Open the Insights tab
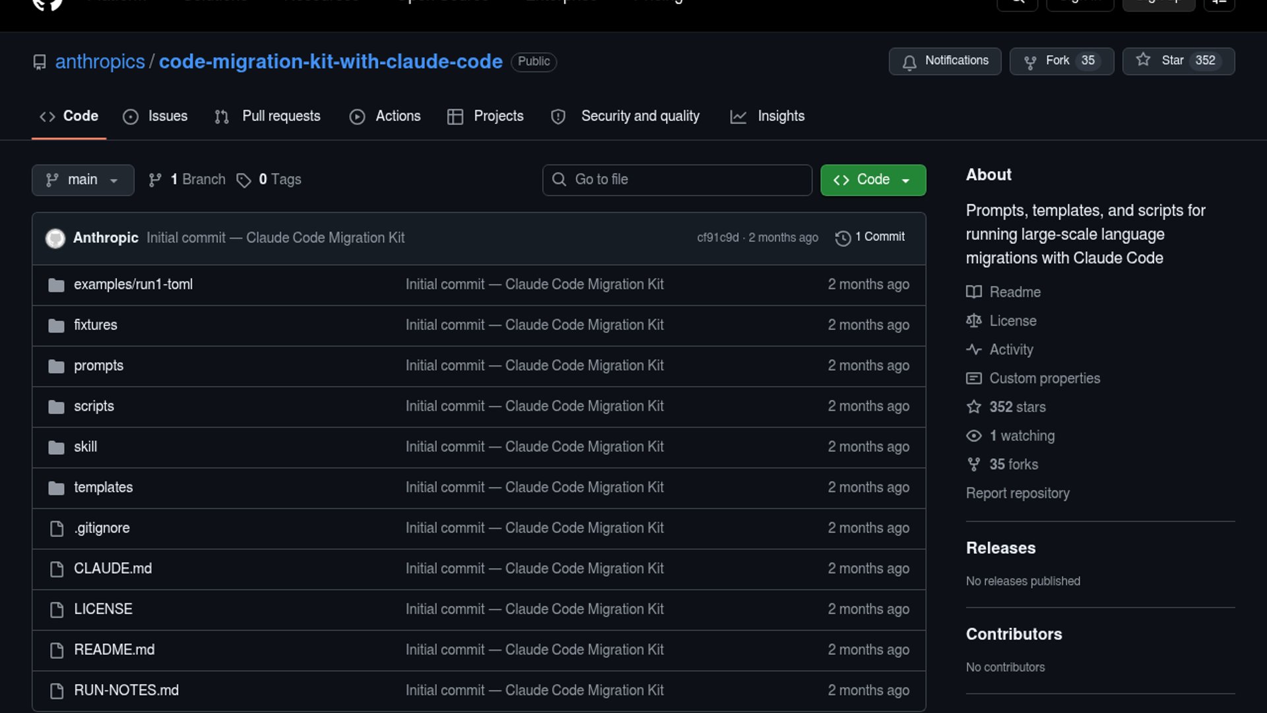The width and height of the screenshot is (1267, 713). (767, 116)
